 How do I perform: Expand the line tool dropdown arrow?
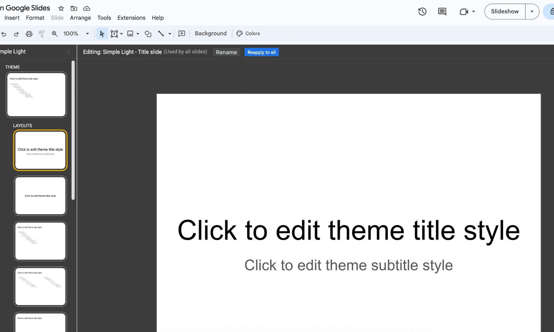[x=170, y=33]
